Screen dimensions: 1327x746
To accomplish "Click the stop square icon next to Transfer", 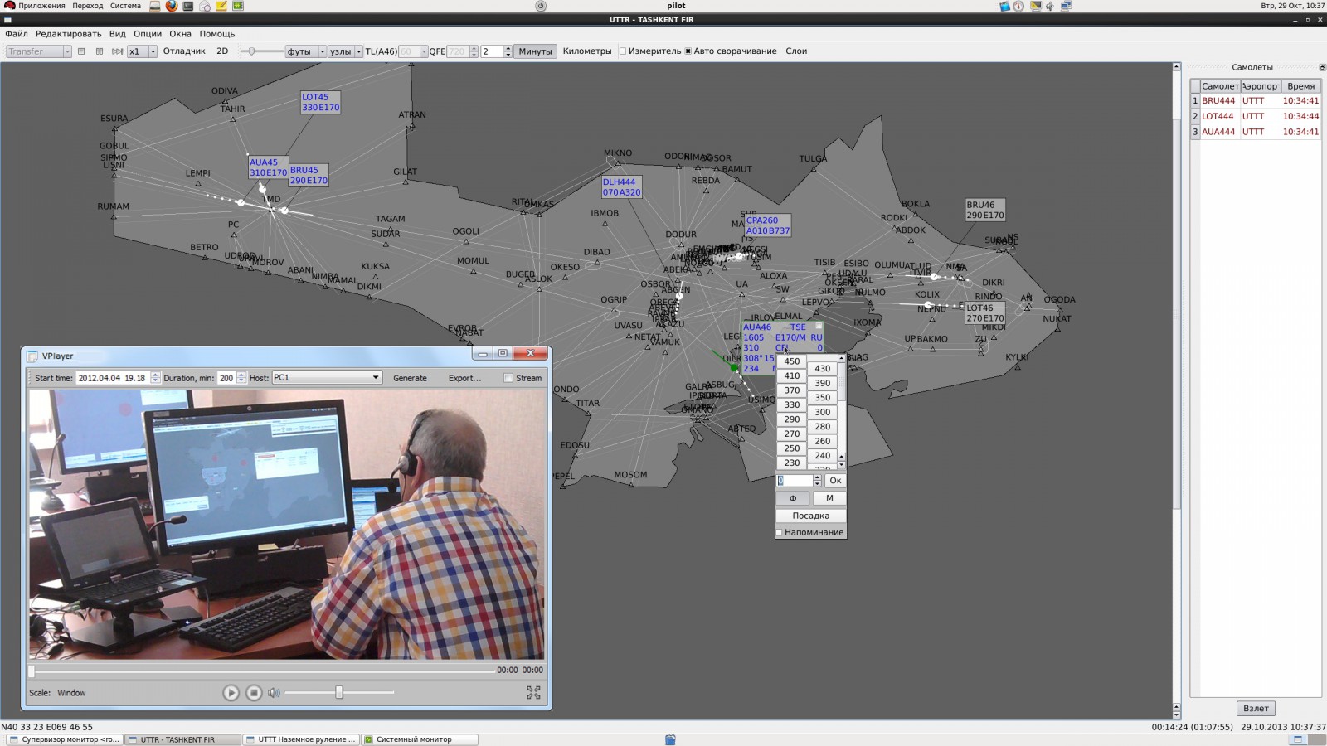I will point(81,51).
